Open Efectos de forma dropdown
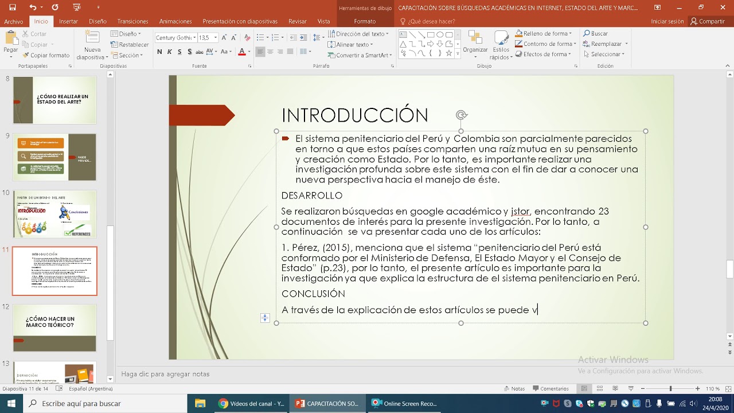 tap(543, 54)
